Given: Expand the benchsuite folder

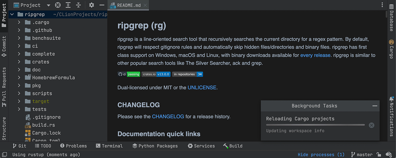Looking at the screenshot, I should click(19, 38).
